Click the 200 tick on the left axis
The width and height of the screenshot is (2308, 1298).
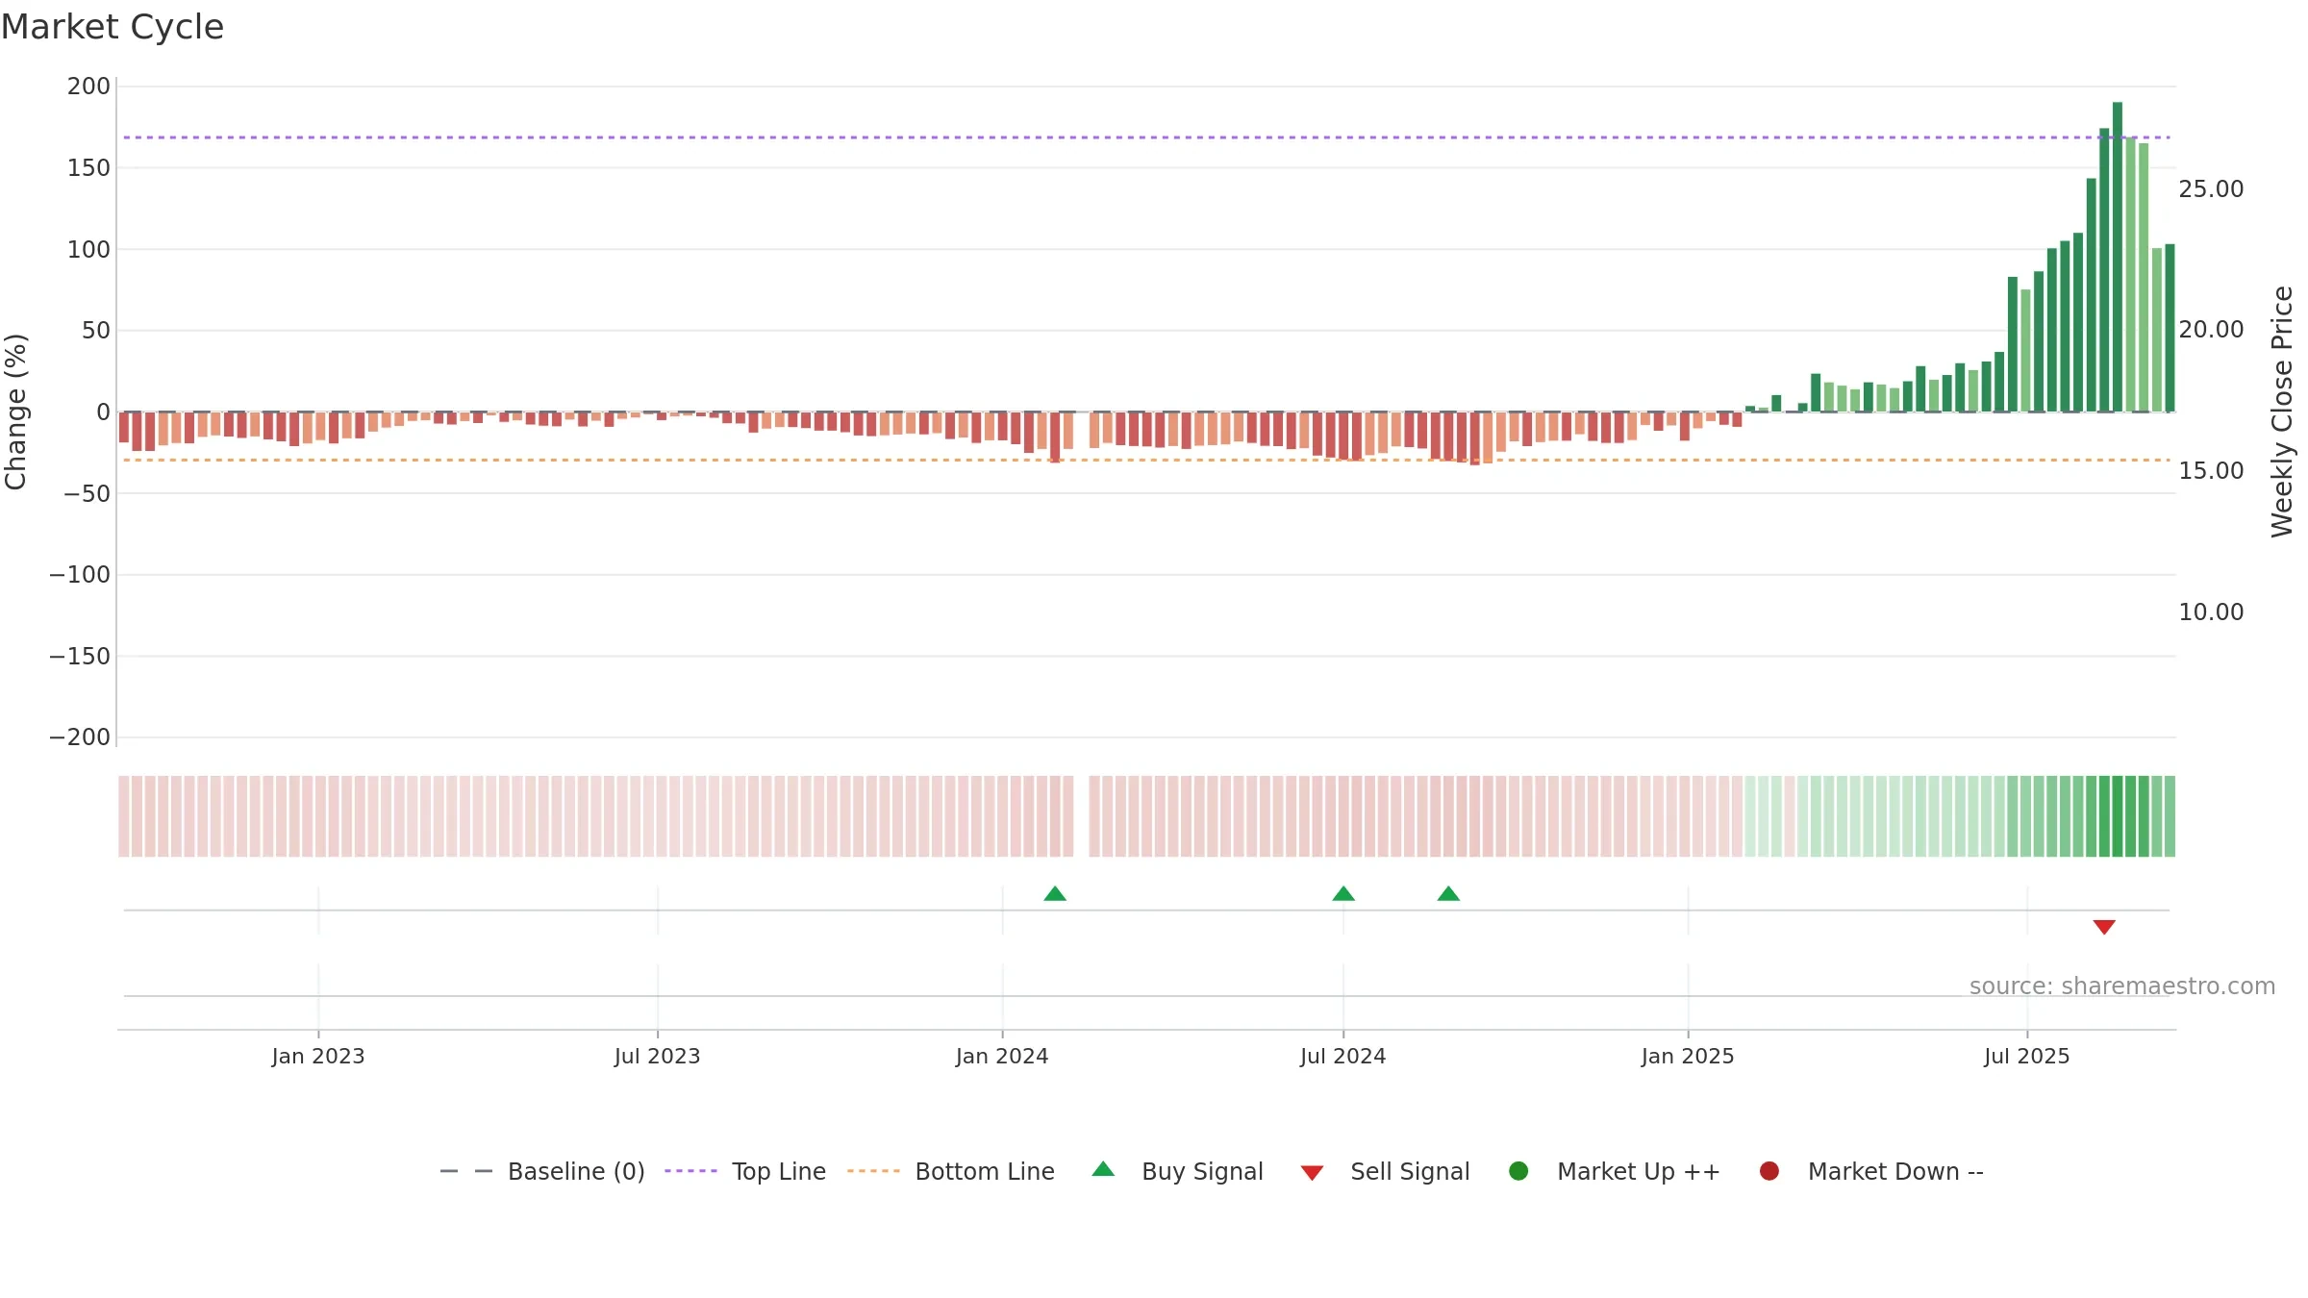[x=88, y=87]
